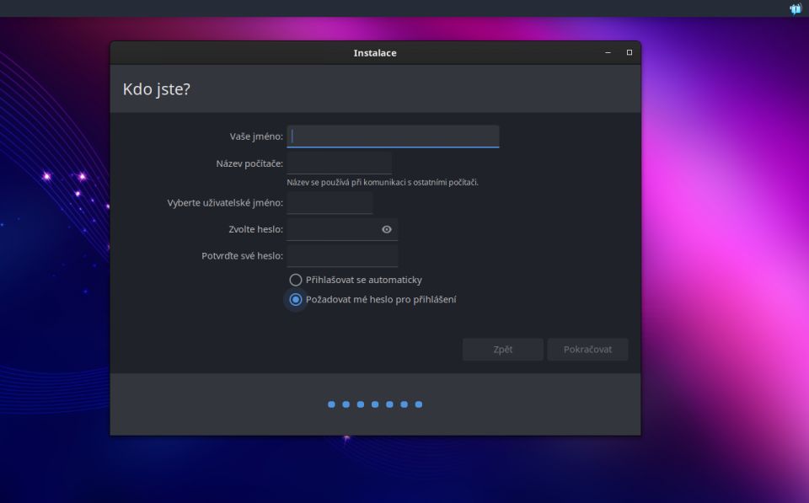Focus the Potvrďte své heslo field

tap(342, 256)
